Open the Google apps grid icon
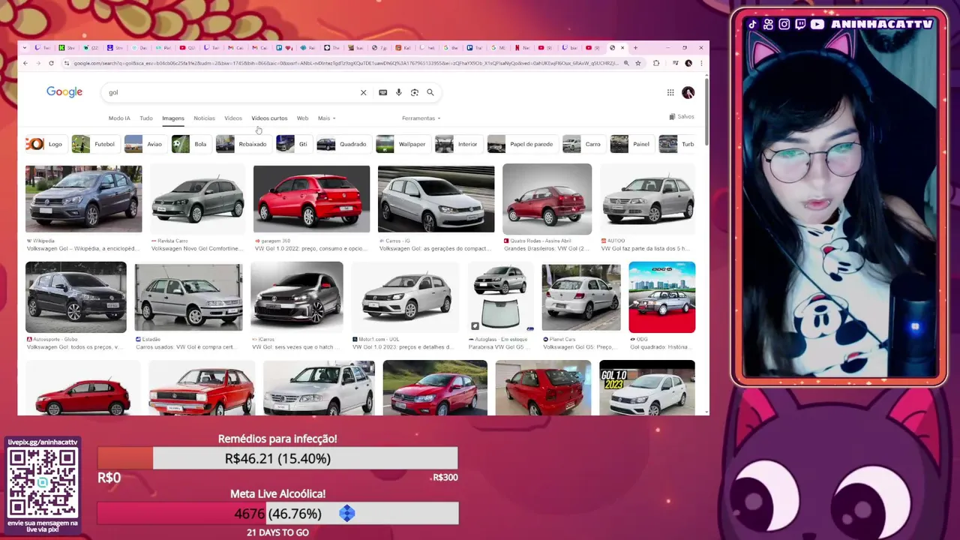Screen dimensions: 960x540 click(x=670, y=92)
